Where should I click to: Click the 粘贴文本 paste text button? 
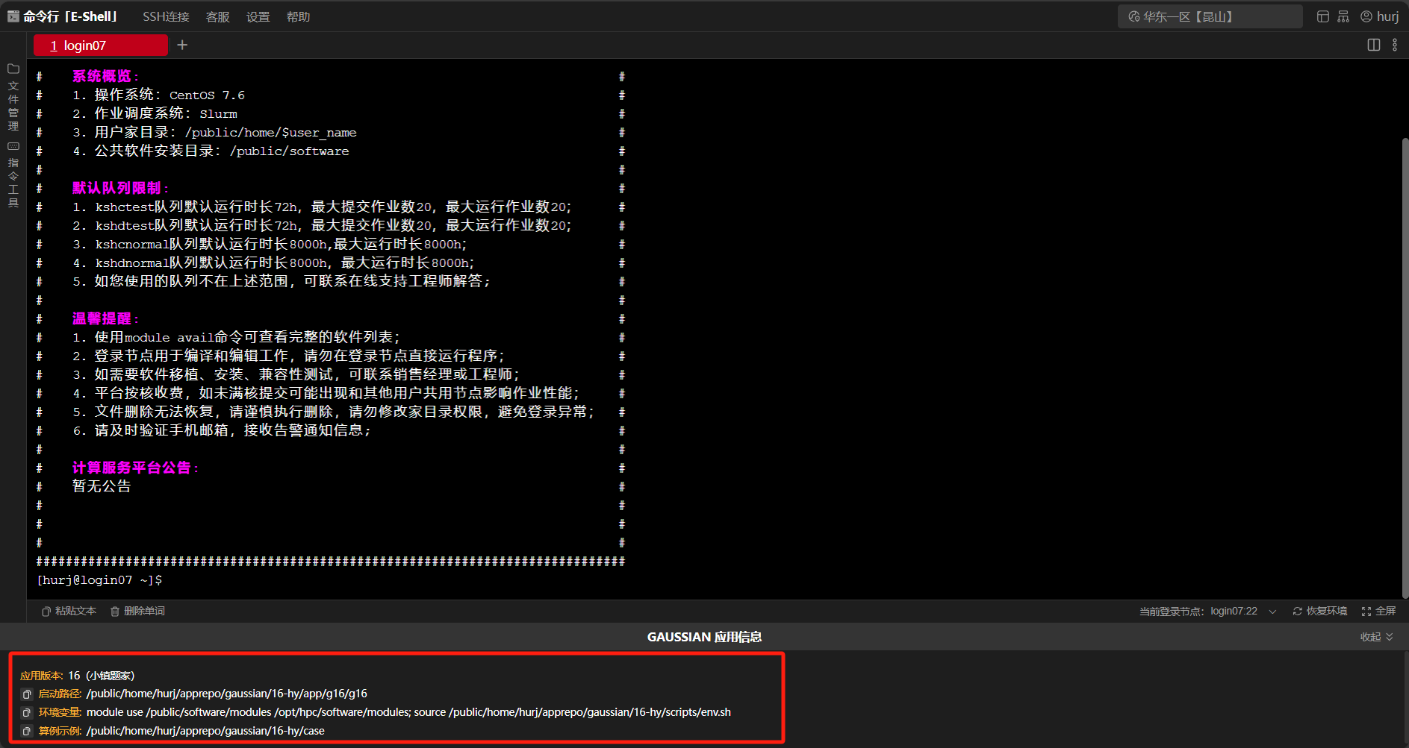point(69,612)
